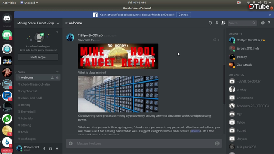
Task: Open mentions with the @ icon
Action: 262,23
